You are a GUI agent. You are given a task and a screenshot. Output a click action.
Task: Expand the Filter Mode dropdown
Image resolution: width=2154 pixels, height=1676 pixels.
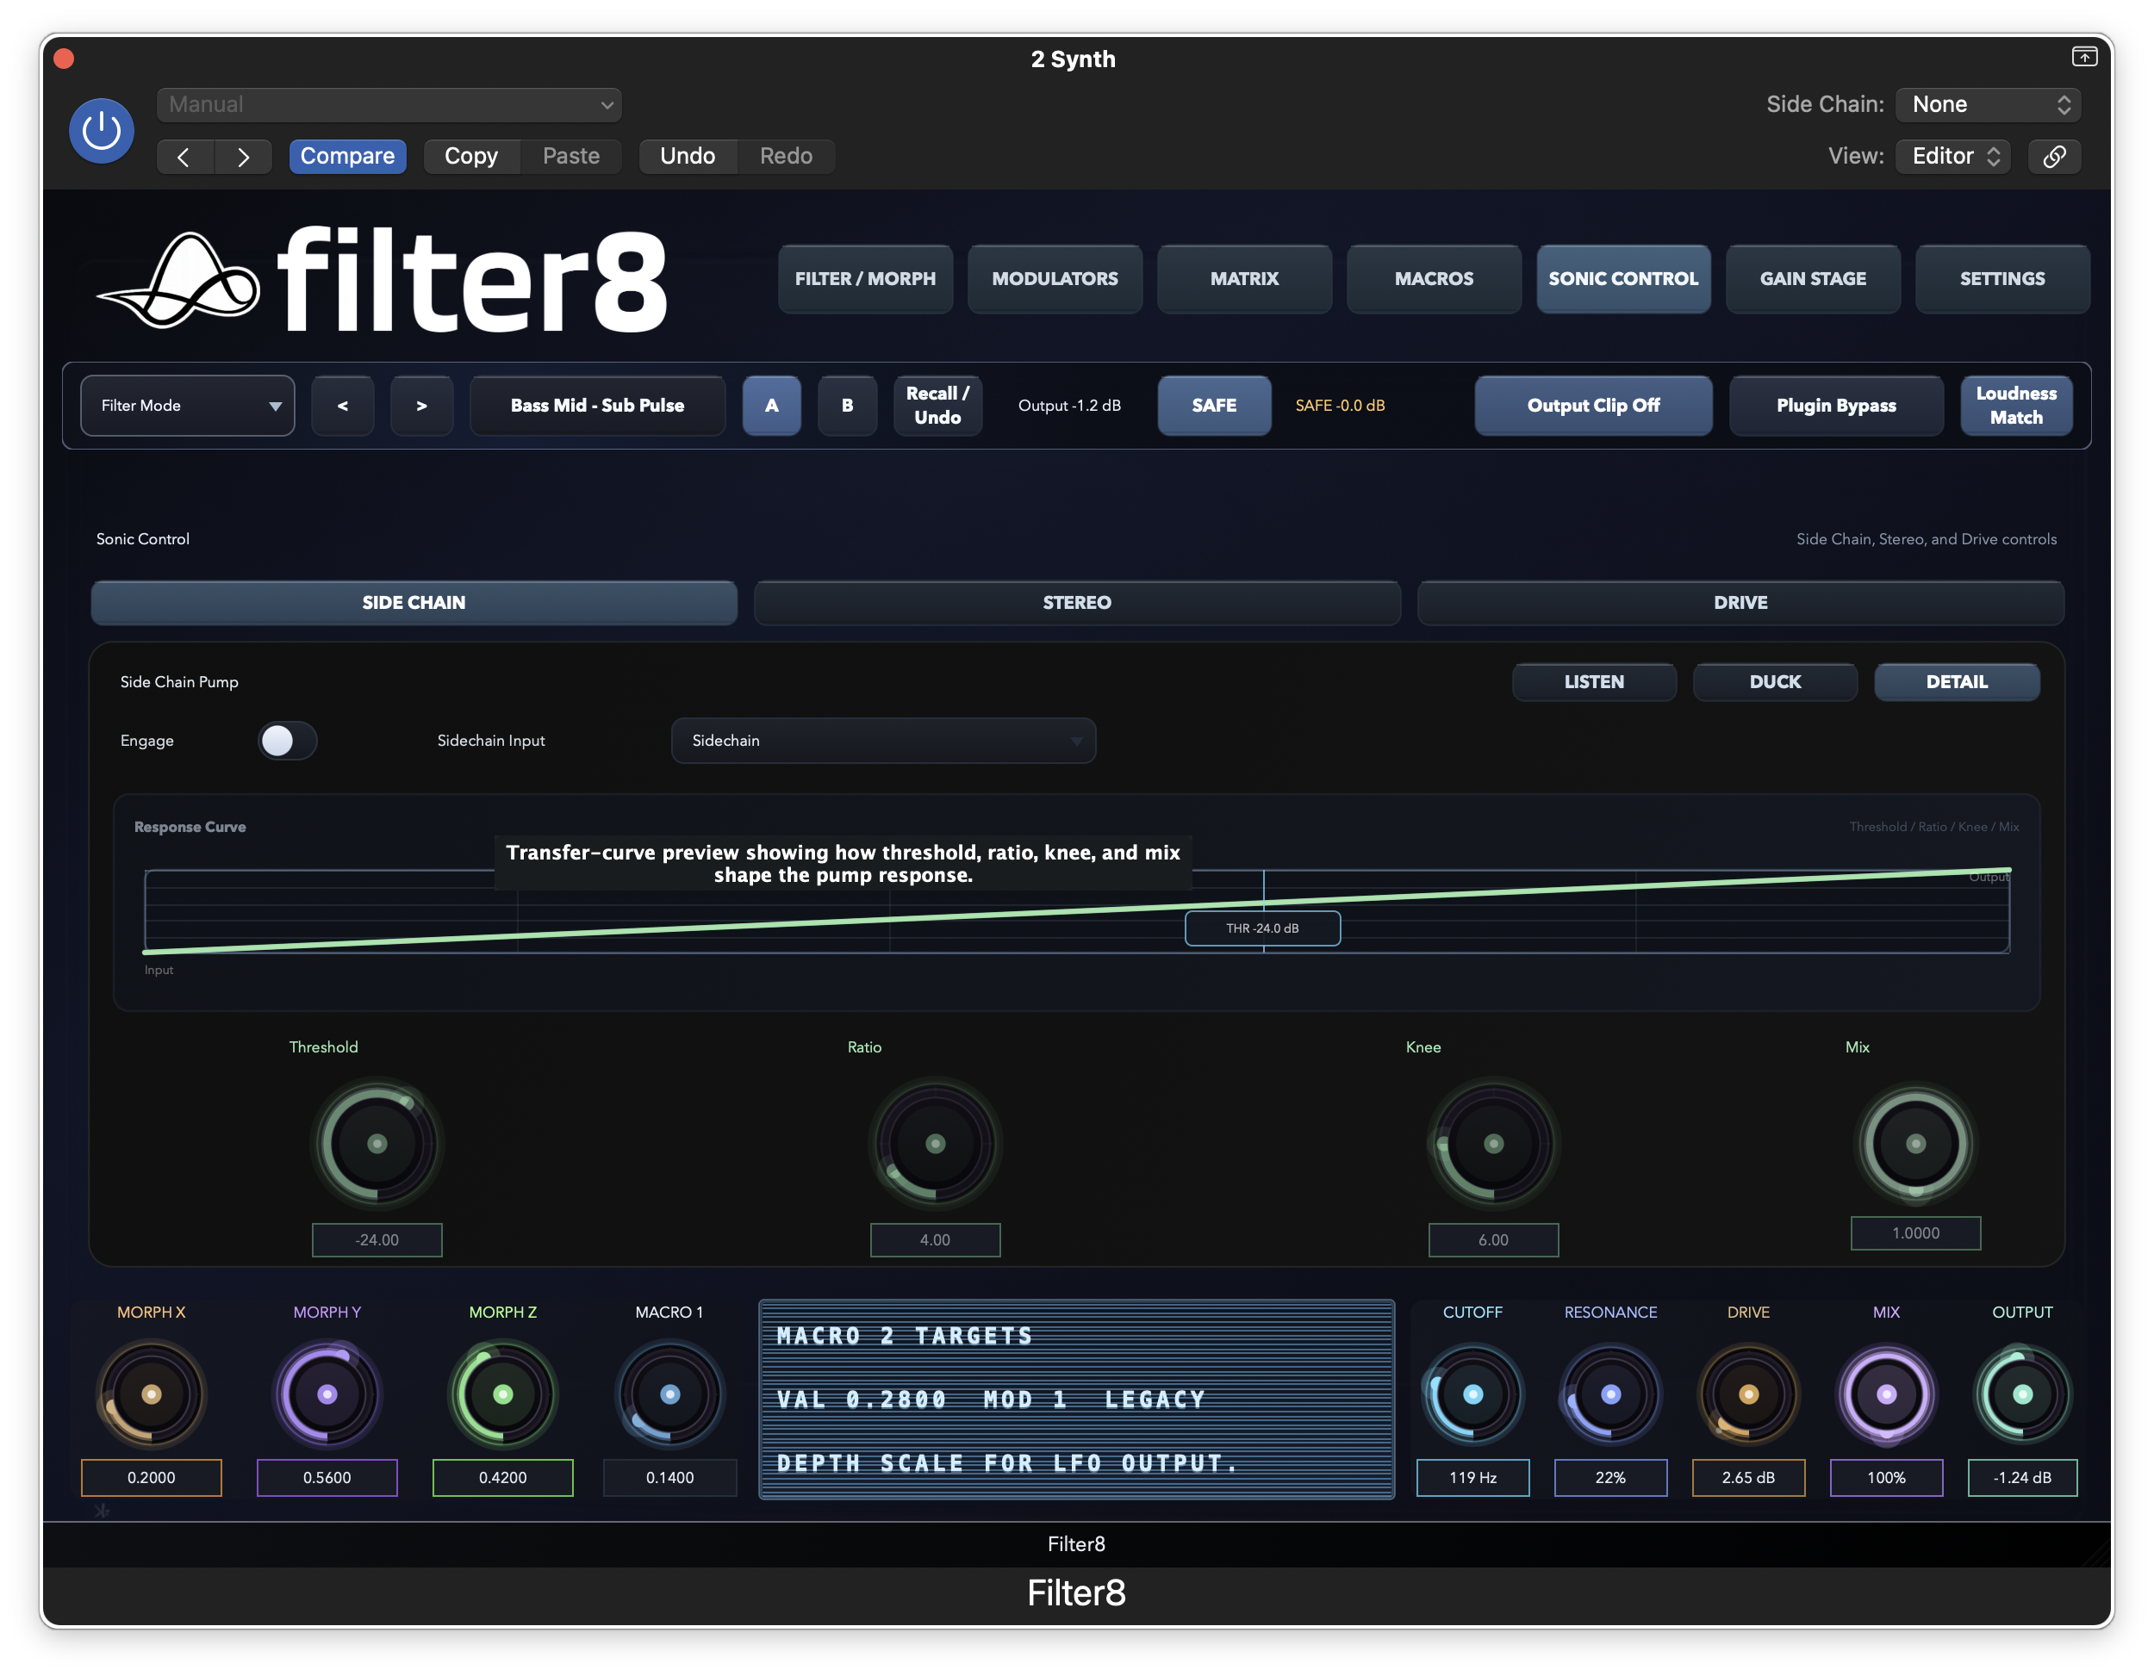tap(187, 405)
